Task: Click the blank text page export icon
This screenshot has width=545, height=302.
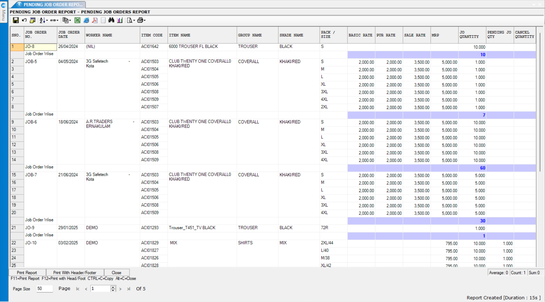Action: [x=103, y=20]
